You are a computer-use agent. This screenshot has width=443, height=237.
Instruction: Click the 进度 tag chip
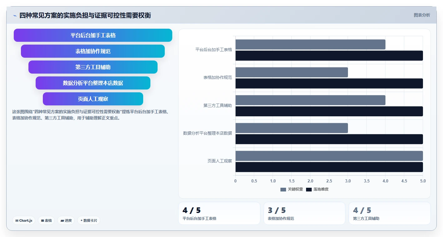pyautogui.click(x=66, y=220)
